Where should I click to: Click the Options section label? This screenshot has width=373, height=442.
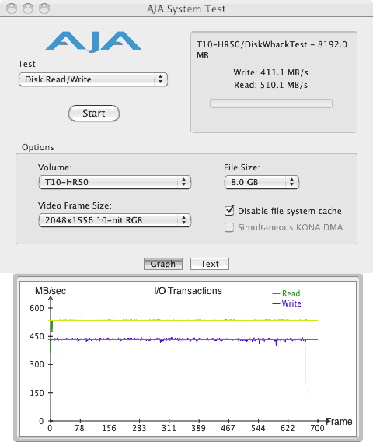coord(38,147)
